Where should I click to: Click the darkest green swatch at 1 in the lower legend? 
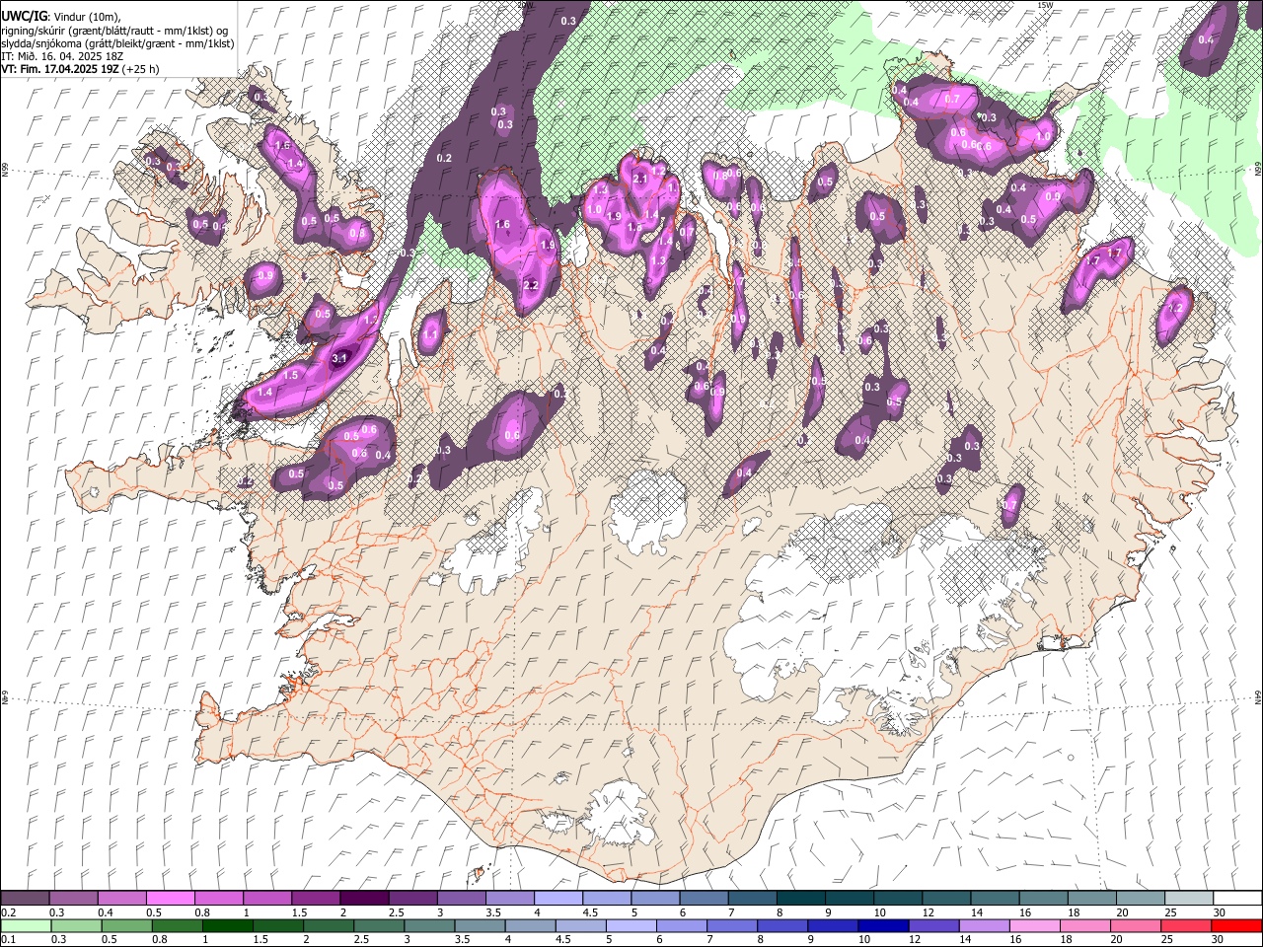coord(228,926)
